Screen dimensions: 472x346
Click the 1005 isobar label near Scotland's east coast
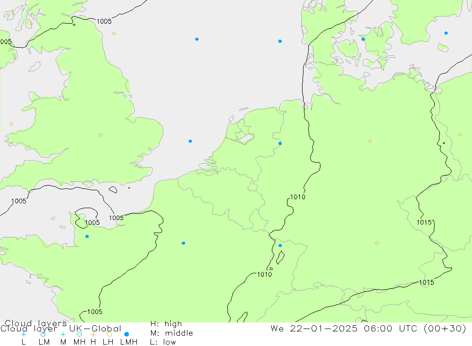click(104, 21)
